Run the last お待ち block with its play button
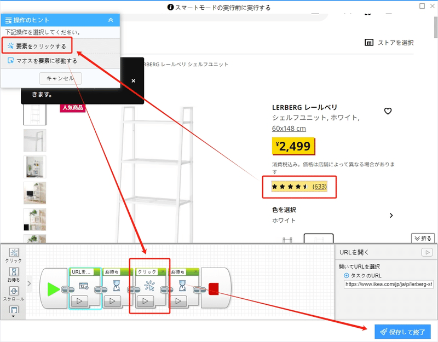Viewport: 438px width, 342px height. (178, 301)
